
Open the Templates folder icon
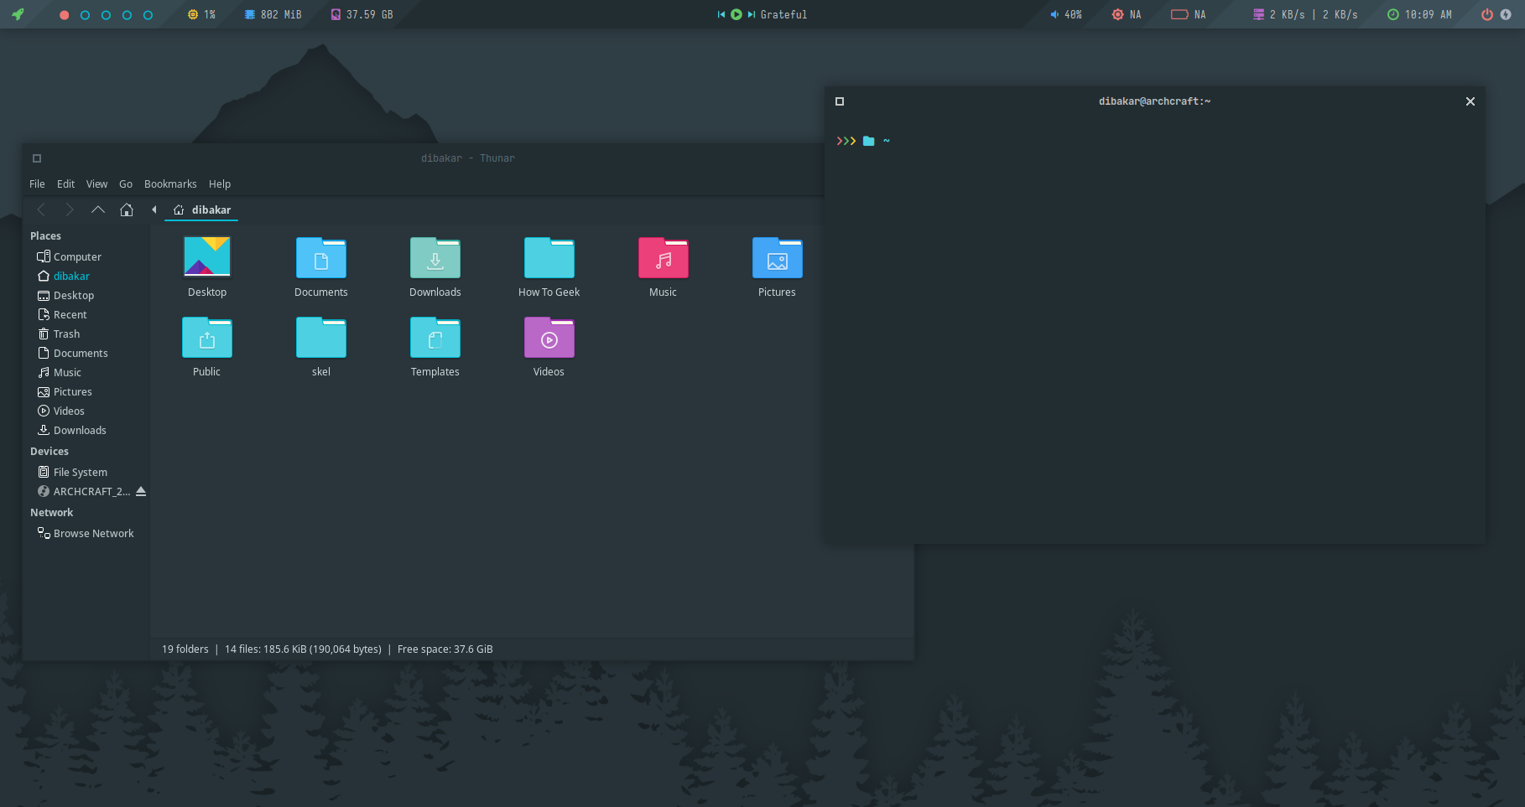point(435,337)
